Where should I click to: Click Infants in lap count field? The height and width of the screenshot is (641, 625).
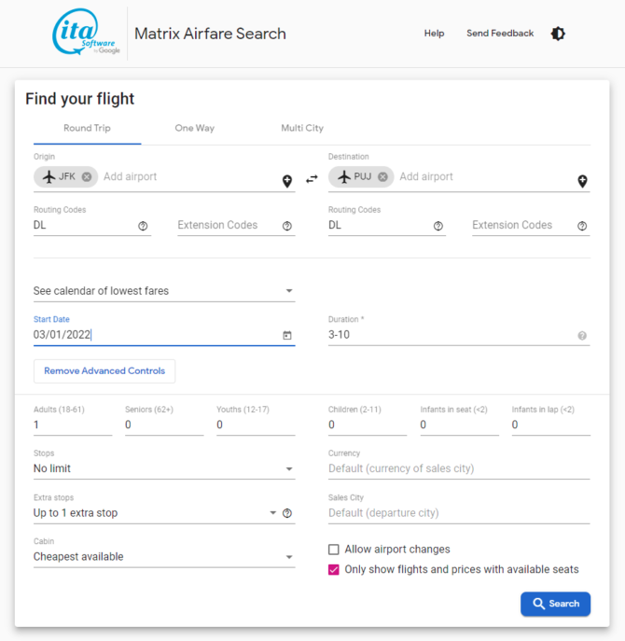[551, 425]
